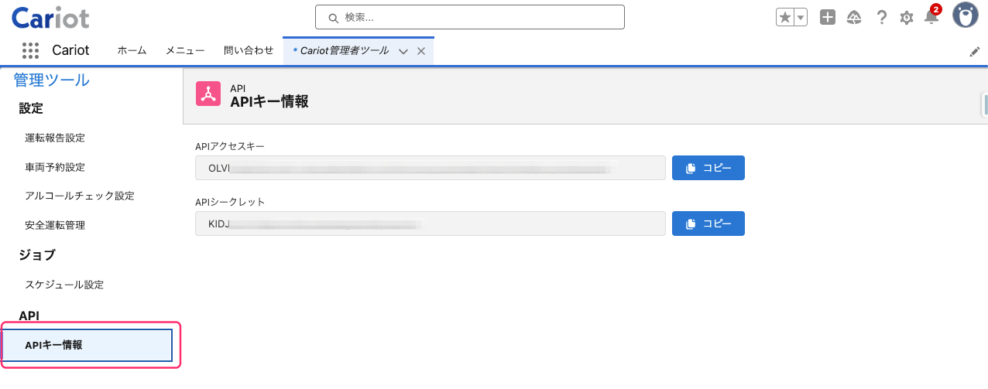Click the favorites star icon

784,17
